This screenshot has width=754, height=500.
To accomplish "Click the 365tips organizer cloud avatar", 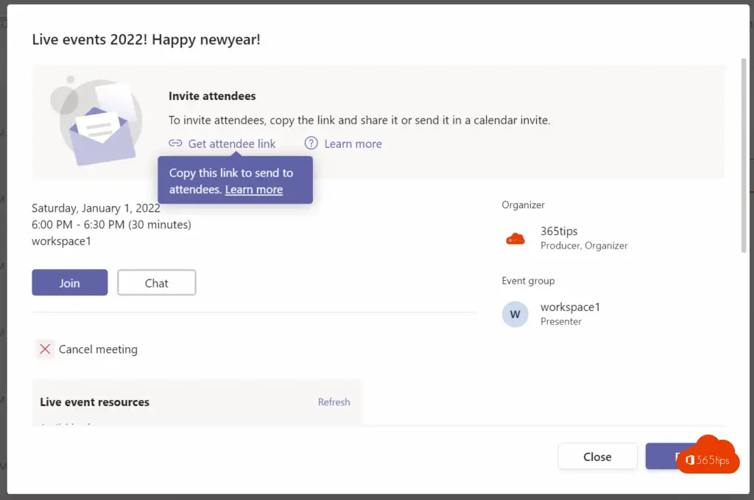I will coord(515,238).
